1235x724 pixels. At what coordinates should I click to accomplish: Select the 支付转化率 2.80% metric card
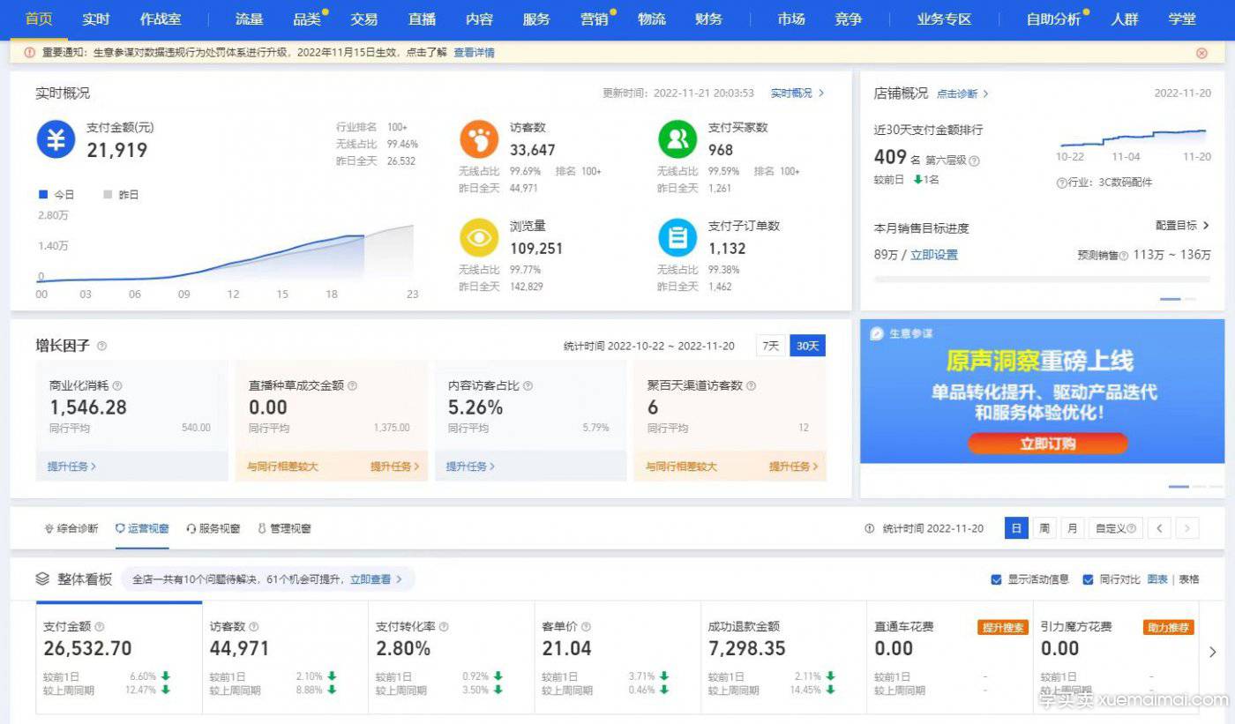451,658
